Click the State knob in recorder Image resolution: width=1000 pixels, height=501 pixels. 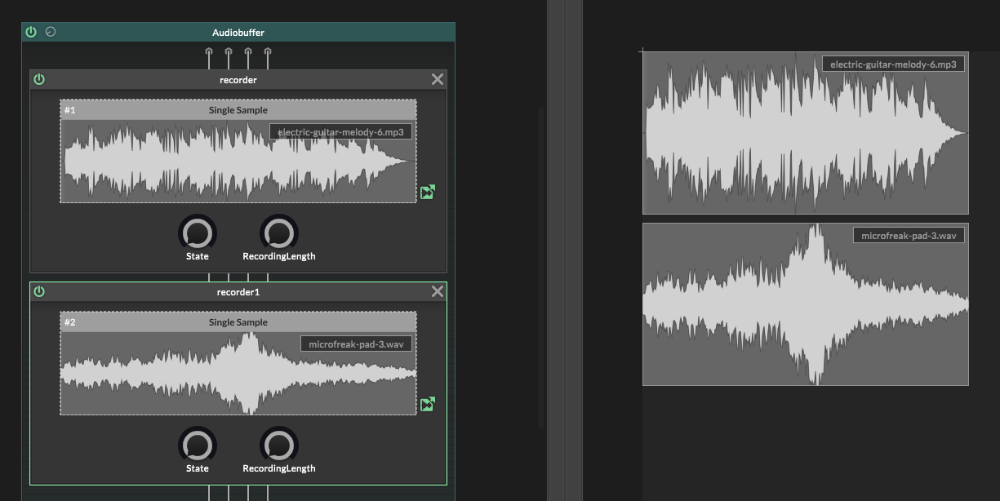coord(197,233)
